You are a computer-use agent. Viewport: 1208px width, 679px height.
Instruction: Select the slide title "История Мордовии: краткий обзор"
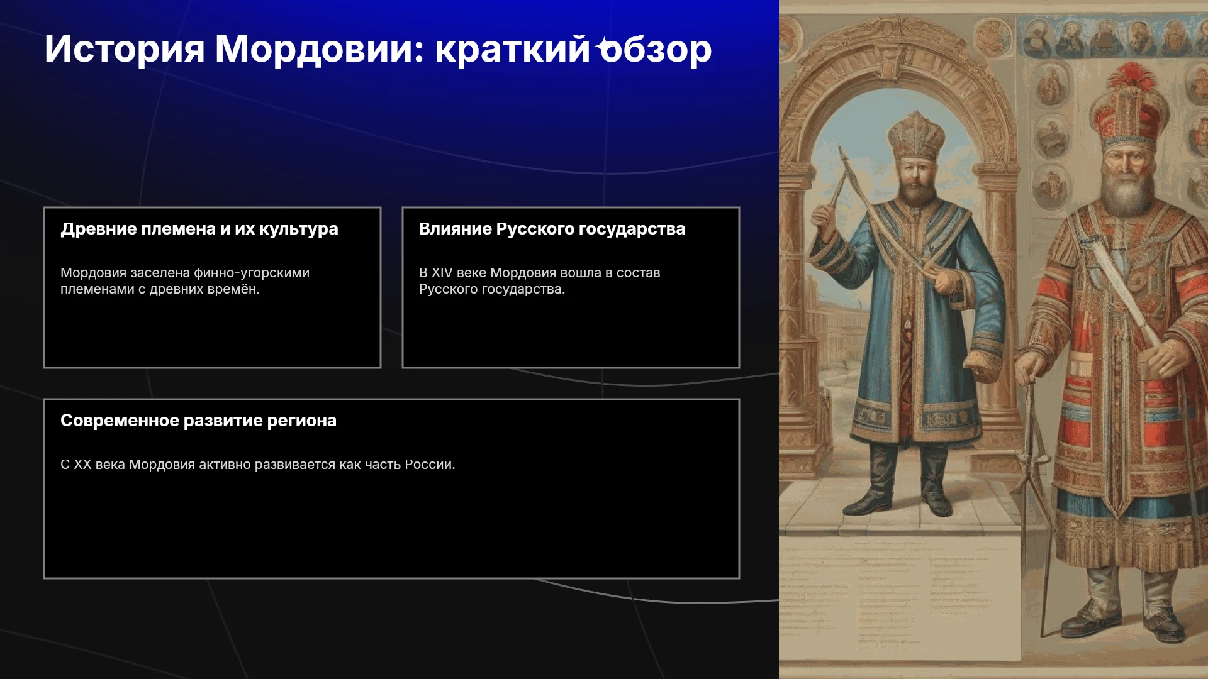pyautogui.click(x=378, y=48)
